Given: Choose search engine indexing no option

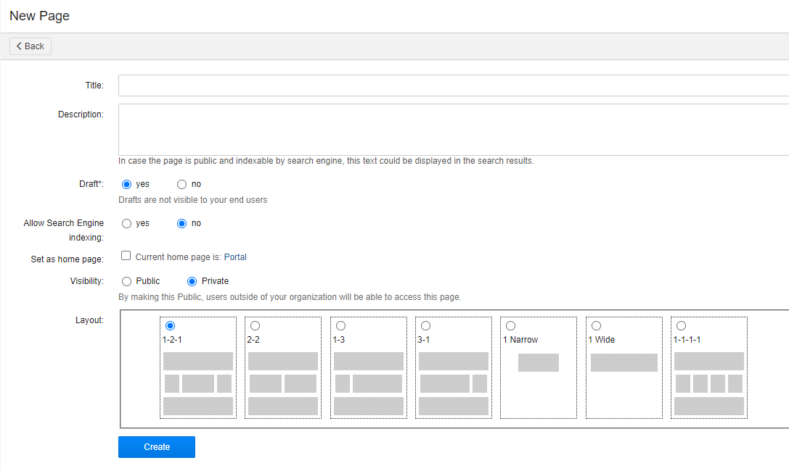Looking at the screenshot, I should click(x=181, y=223).
